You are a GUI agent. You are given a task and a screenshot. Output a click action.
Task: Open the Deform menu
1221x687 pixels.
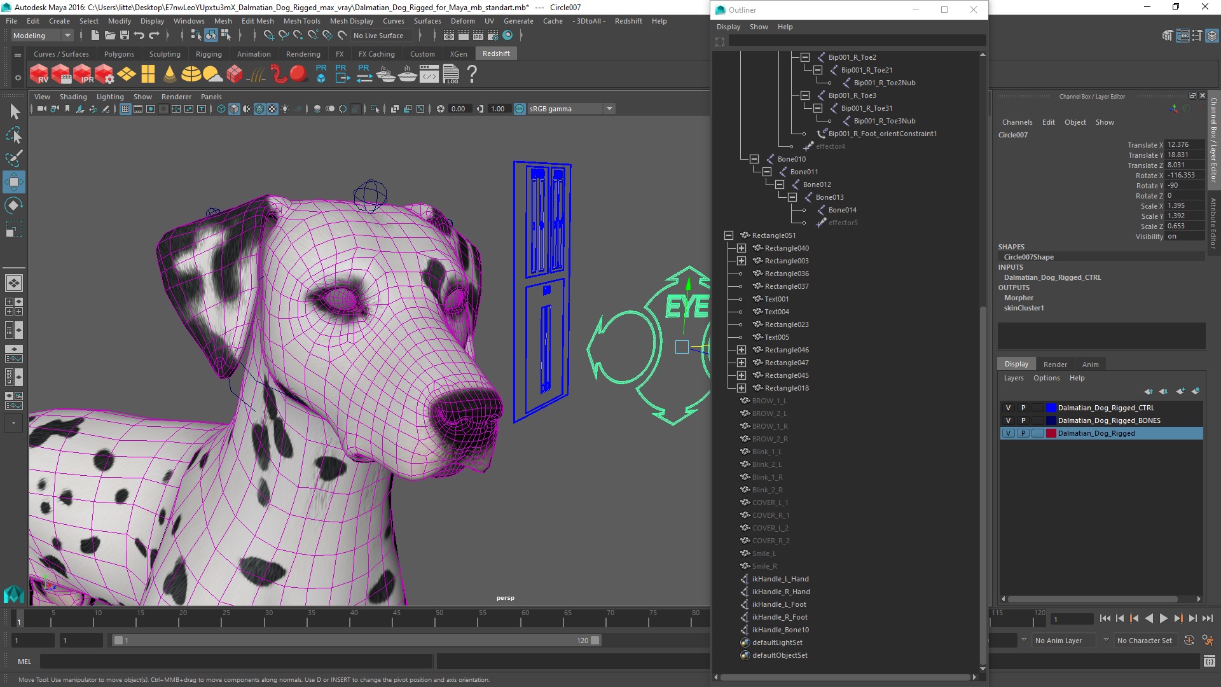pyautogui.click(x=462, y=21)
